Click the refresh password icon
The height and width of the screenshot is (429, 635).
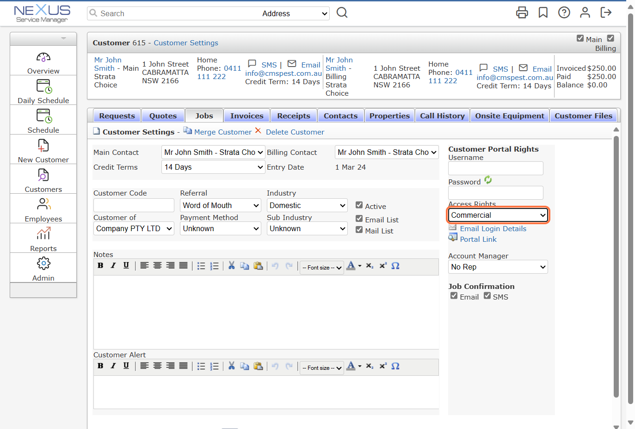click(x=488, y=180)
